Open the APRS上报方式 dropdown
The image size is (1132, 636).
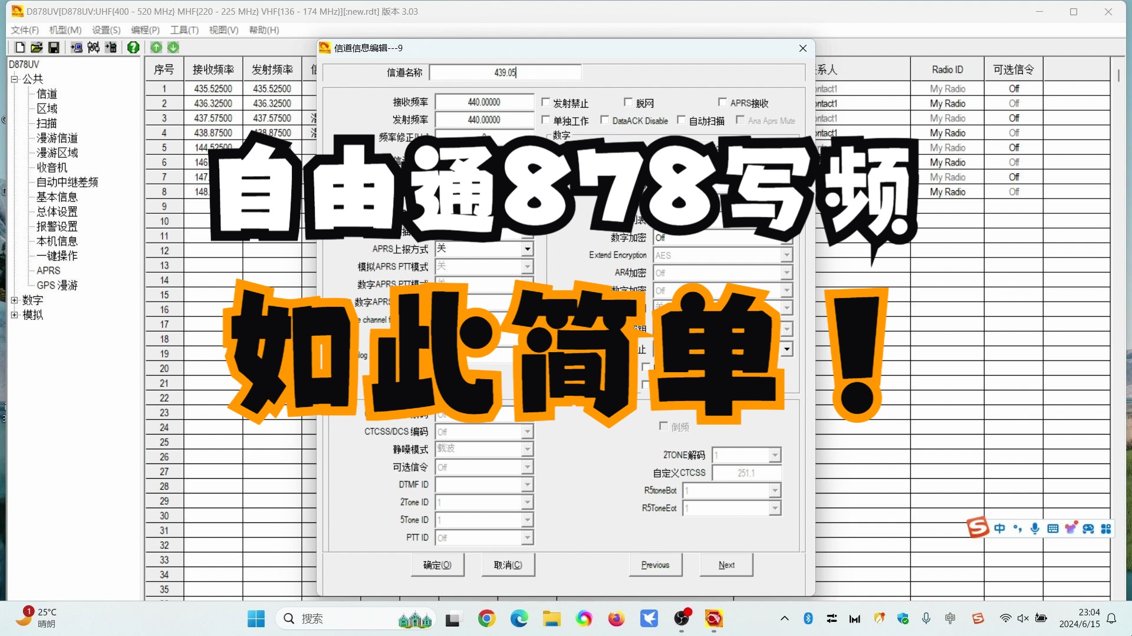pyautogui.click(x=484, y=249)
